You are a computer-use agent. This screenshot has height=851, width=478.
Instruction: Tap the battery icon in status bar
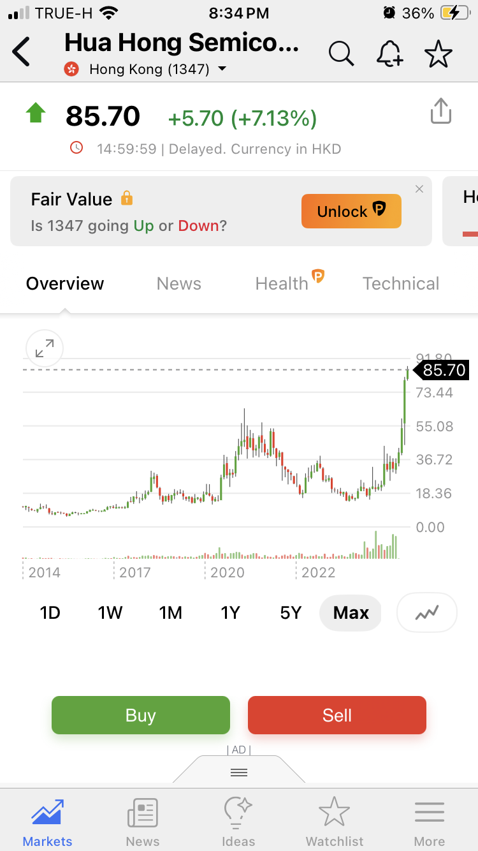click(x=455, y=13)
